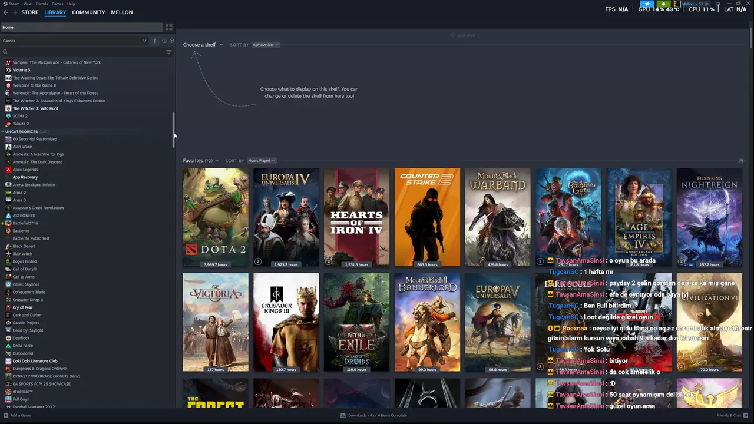This screenshot has width=754, height=424.
Task: Open the advanced filter options icon
Action: point(168,52)
